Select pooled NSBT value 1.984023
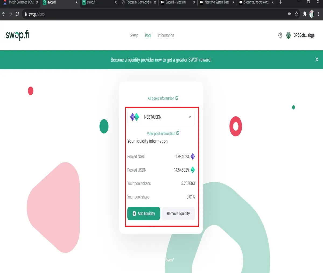The height and width of the screenshot is (273, 323). pos(182,157)
